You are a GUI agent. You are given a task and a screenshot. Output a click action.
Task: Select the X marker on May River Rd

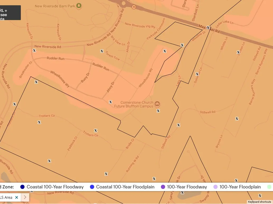[208, 27]
